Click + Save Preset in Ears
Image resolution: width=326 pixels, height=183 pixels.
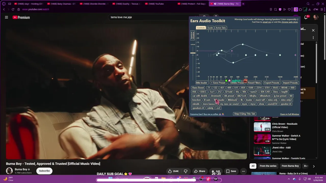(x=218, y=83)
